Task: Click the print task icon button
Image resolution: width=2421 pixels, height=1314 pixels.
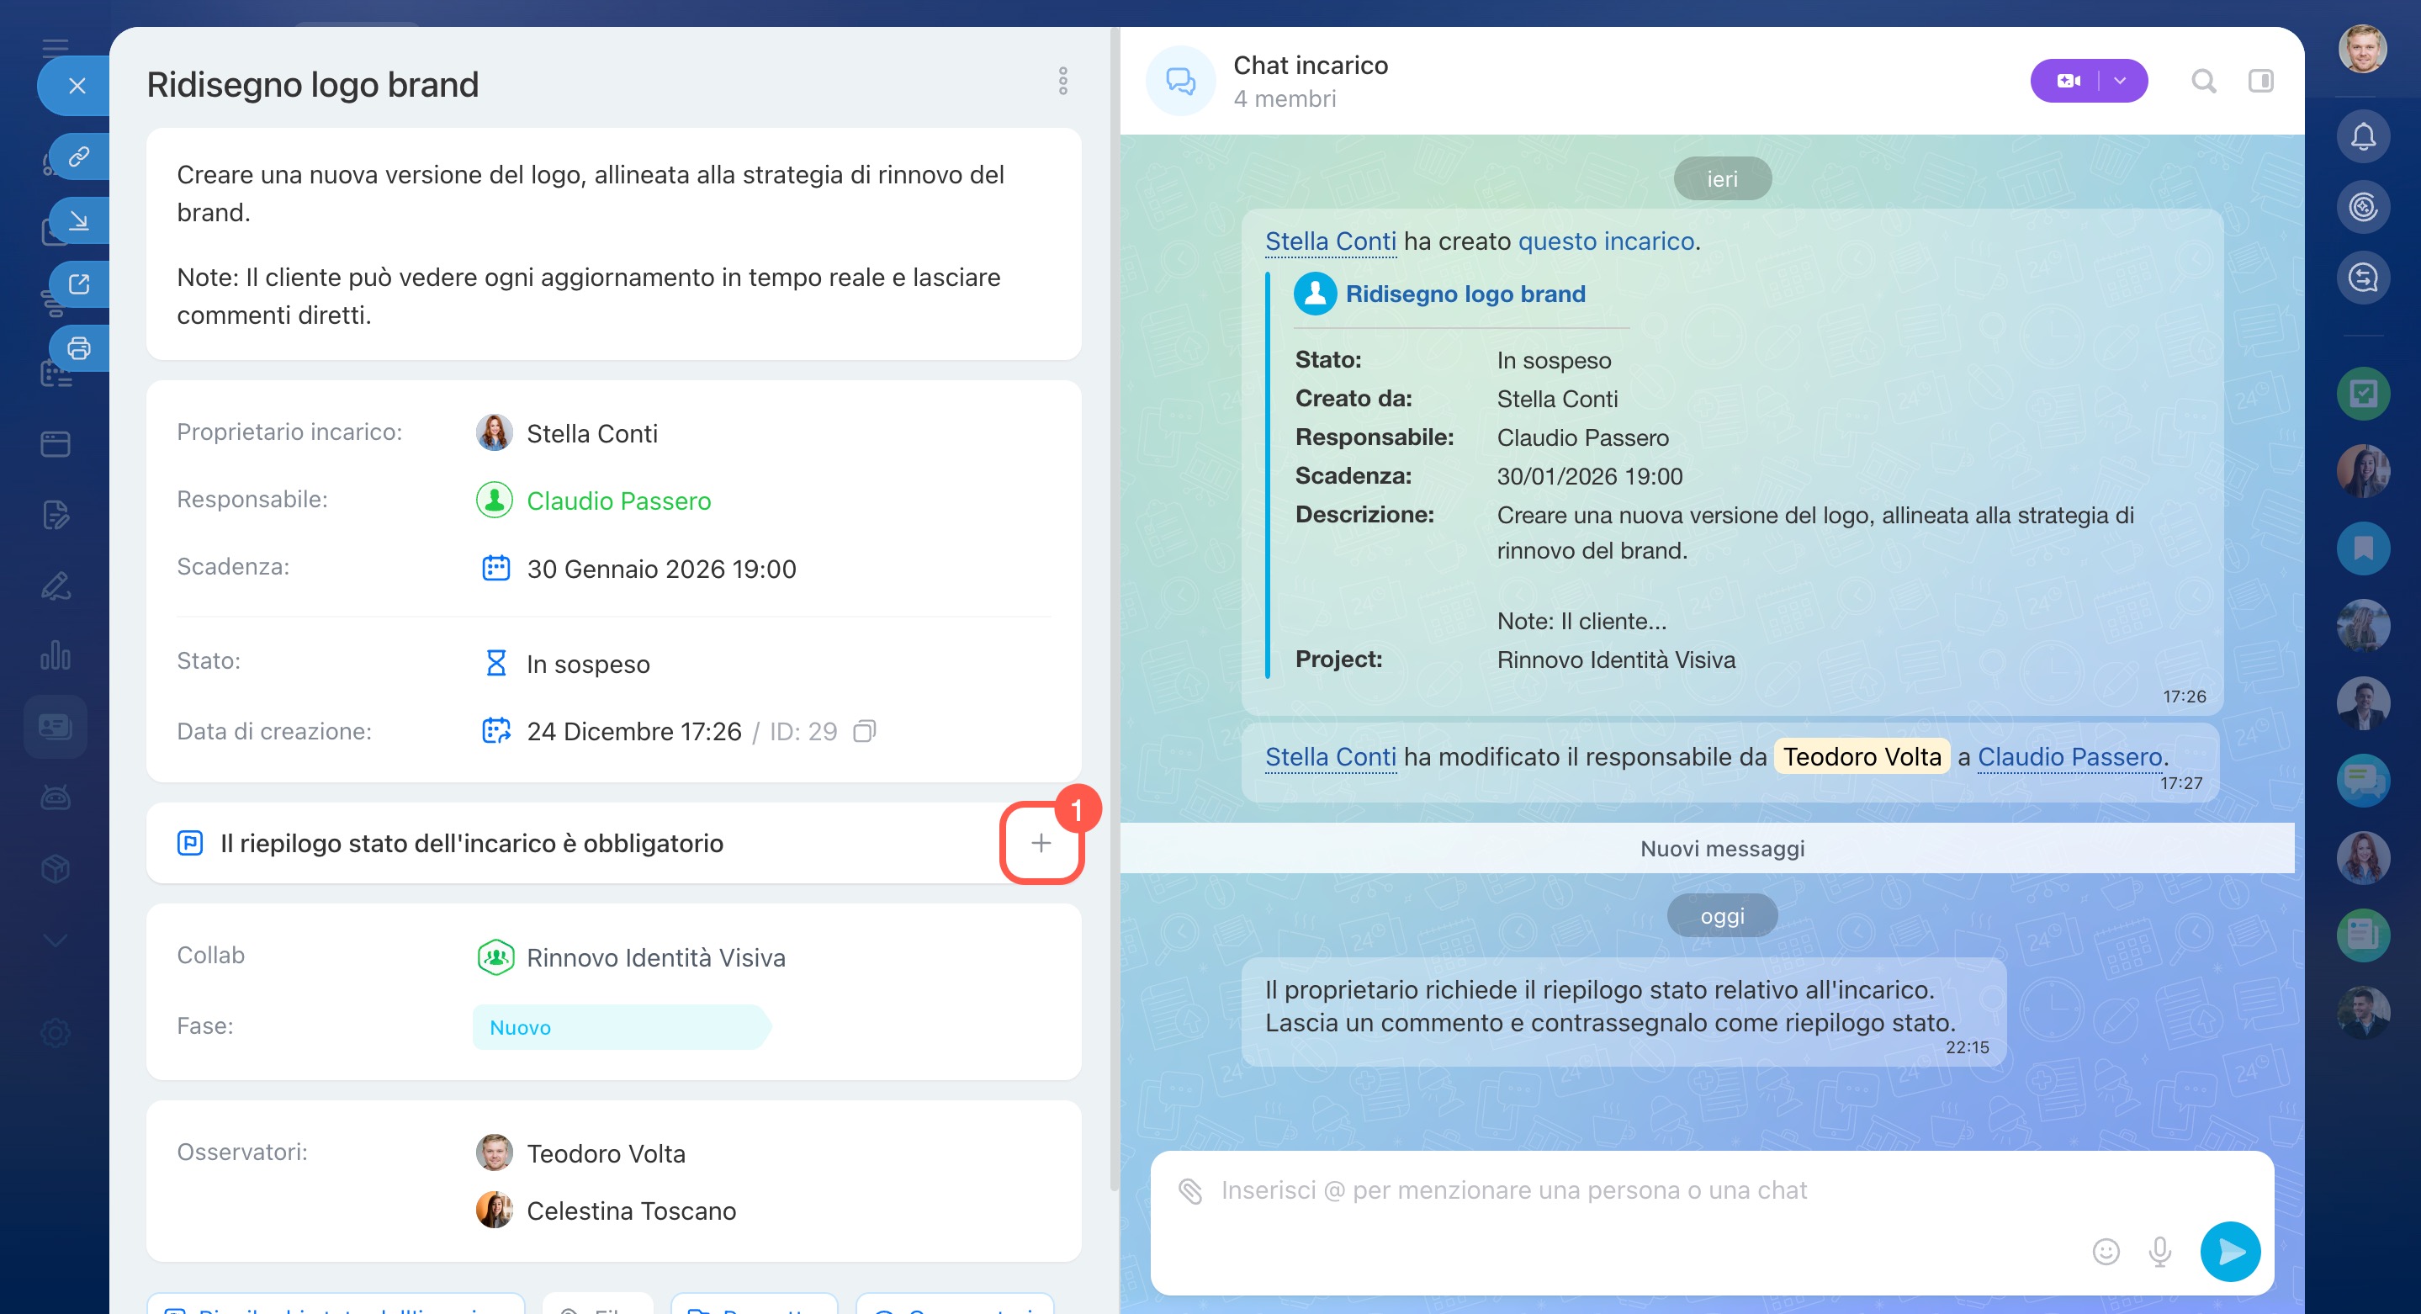Action: pos(79,349)
